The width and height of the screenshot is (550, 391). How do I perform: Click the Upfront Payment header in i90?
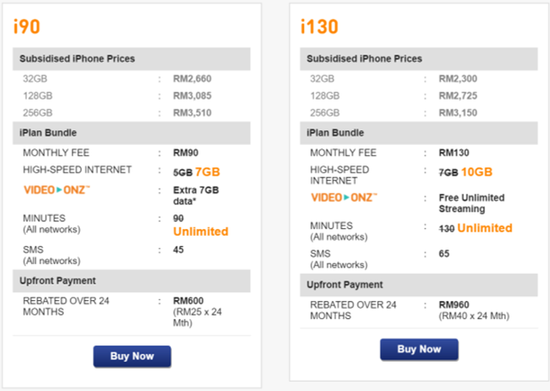tap(131, 280)
